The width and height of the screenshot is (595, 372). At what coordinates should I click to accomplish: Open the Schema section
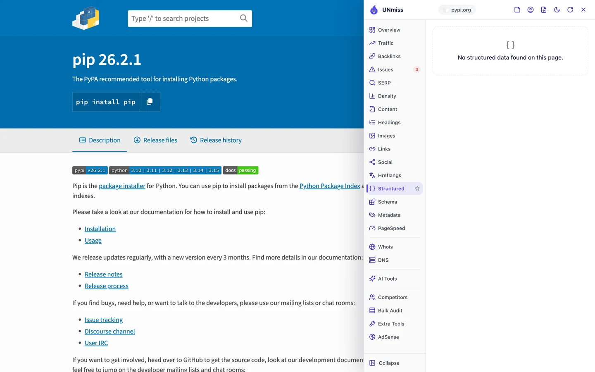[395, 202]
